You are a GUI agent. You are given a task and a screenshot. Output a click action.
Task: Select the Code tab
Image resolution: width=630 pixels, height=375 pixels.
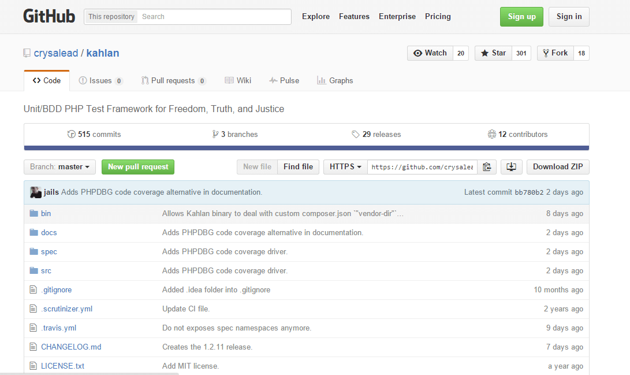[47, 80]
